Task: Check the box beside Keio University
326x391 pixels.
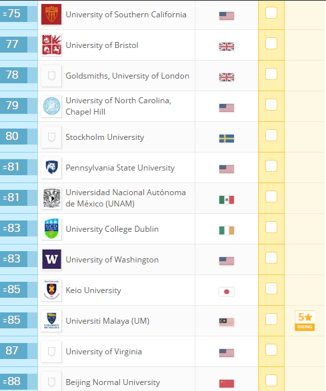Action: (271, 288)
